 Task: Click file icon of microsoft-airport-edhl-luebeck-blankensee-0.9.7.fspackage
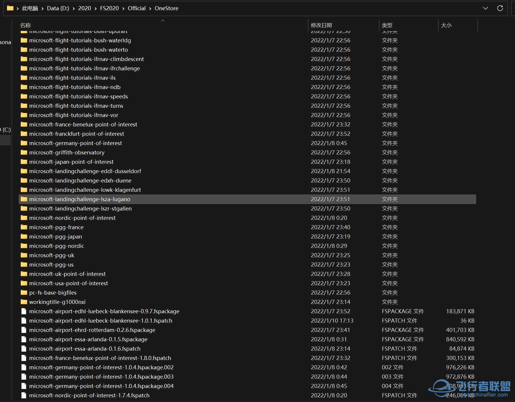tap(24, 311)
